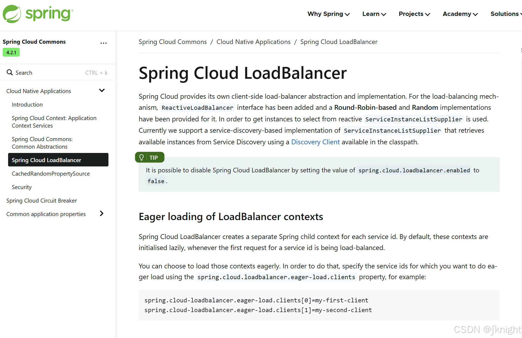The height and width of the screenshot is (338, 522).
Task: Open the Why Spring dropdown menu
Action: coord(328,14)
